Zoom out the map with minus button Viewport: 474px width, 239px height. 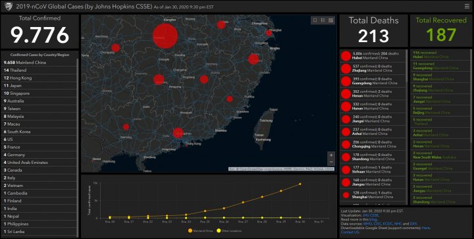pyautogui.click(x=331, y=162)
